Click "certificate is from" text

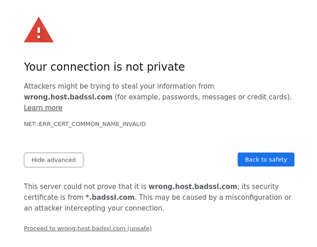pos(53,197)
